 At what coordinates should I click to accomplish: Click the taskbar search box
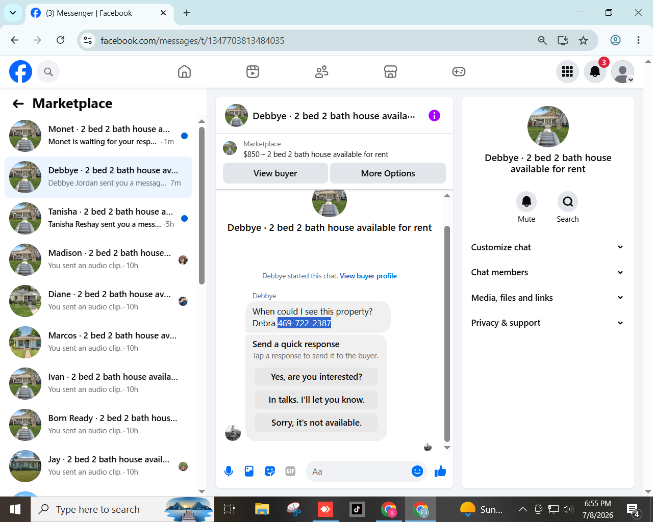pos(122,509)
